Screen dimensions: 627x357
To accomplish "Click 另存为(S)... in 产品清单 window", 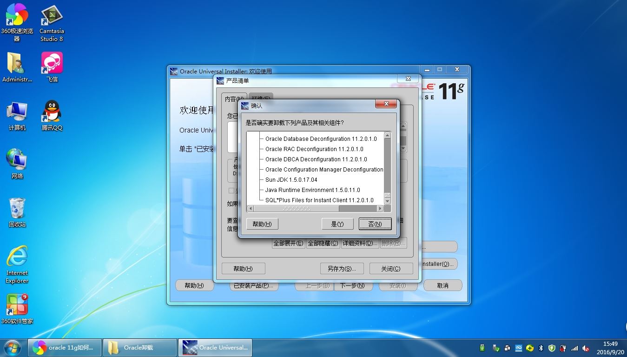I will click(342, 269).
